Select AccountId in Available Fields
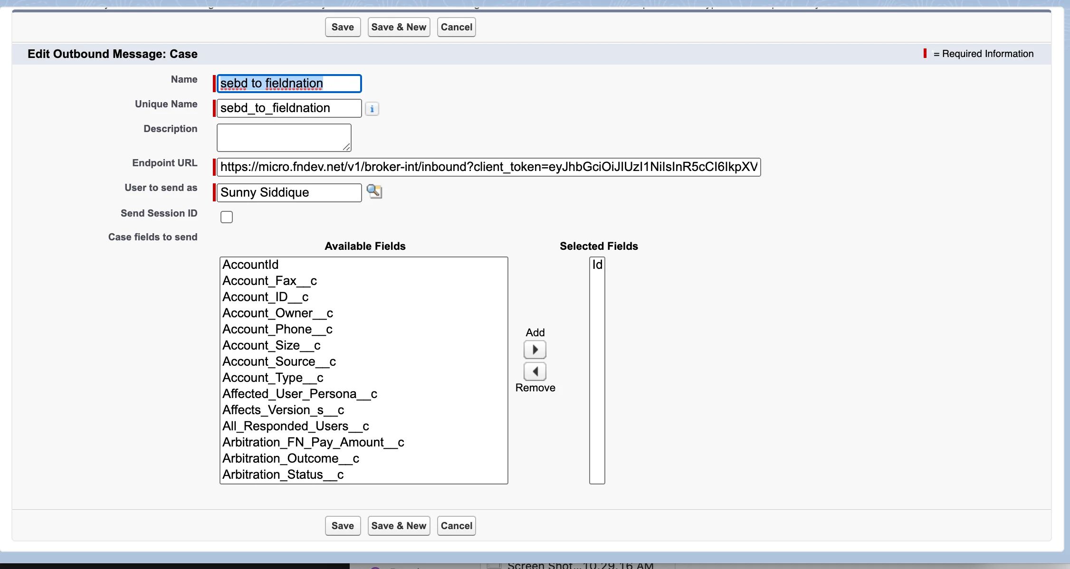The width and height of the screenshot is (1070, 569). coord(250,265)
